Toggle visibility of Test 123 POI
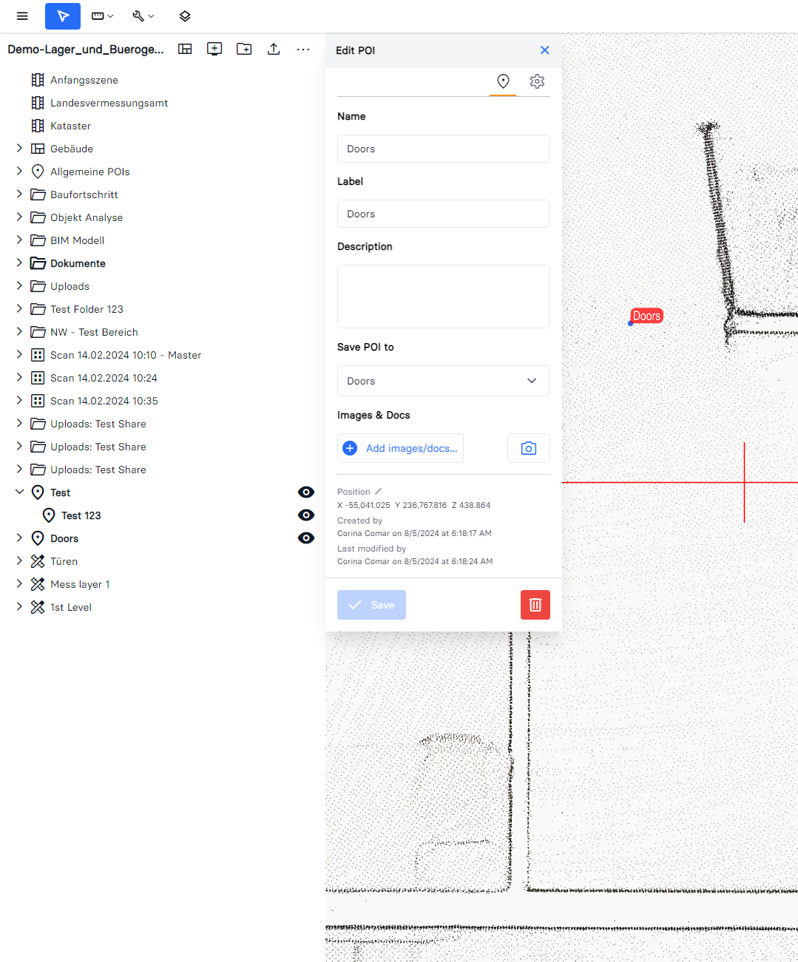This screenshot has height=962, width=798. 305,515
